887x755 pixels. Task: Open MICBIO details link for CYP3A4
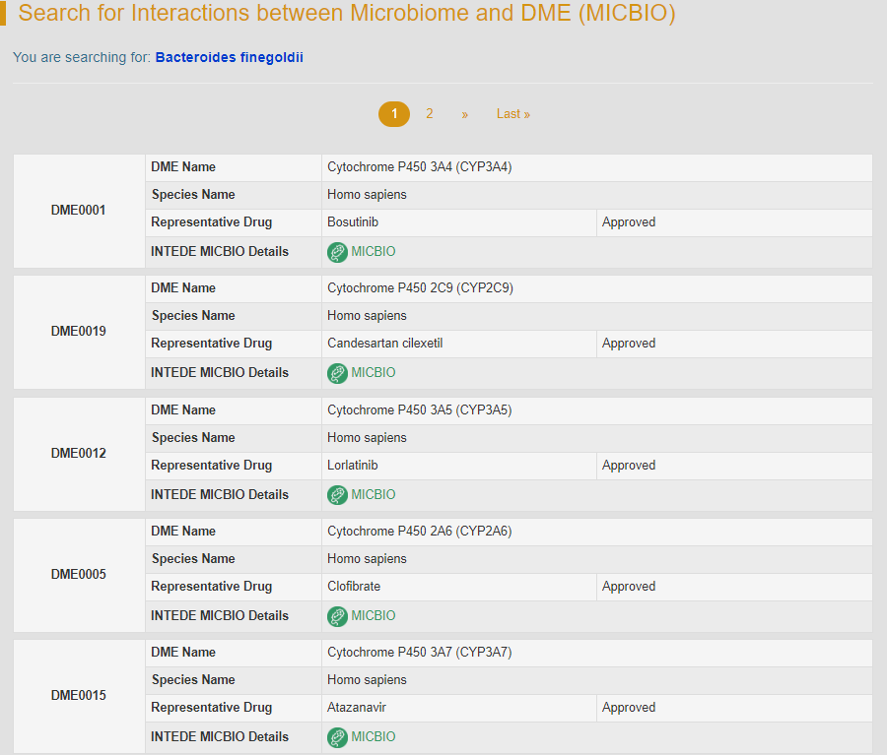click(x=373, y=252)
